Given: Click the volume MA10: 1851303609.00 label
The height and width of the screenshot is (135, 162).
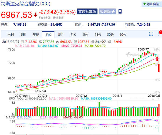Looking at the screenshot, I should click(96, 99).
